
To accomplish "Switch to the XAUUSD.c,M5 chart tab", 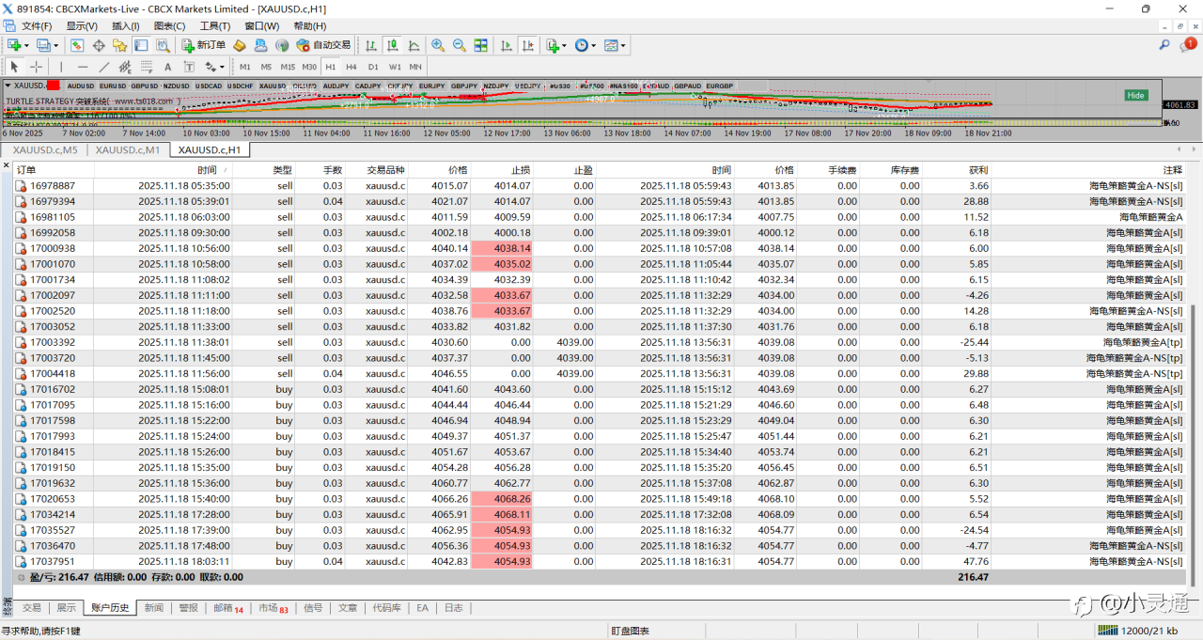I will [x=45, y=149].
